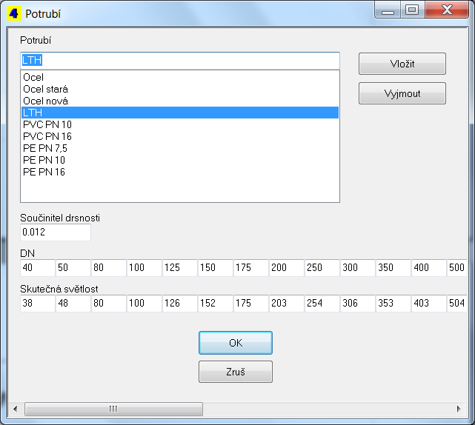Click Skutečná světlost field with value 38
Image resolution: width=475 pixels, height=425 pixels.
[x=38, y=303]
